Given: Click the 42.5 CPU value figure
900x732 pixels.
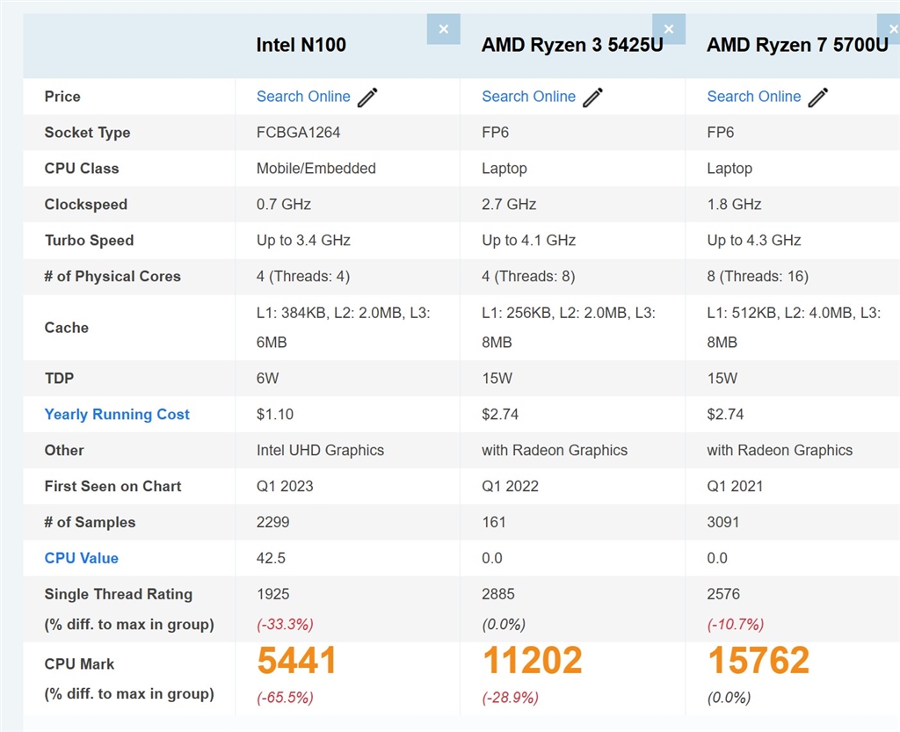Looking at the screenshot, I should click(271, 558).
